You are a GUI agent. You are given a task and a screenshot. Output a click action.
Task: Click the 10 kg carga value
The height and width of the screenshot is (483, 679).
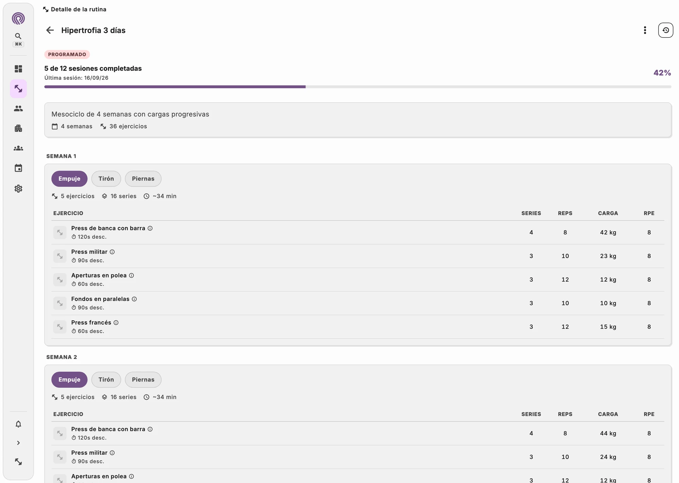click(608, 303)
